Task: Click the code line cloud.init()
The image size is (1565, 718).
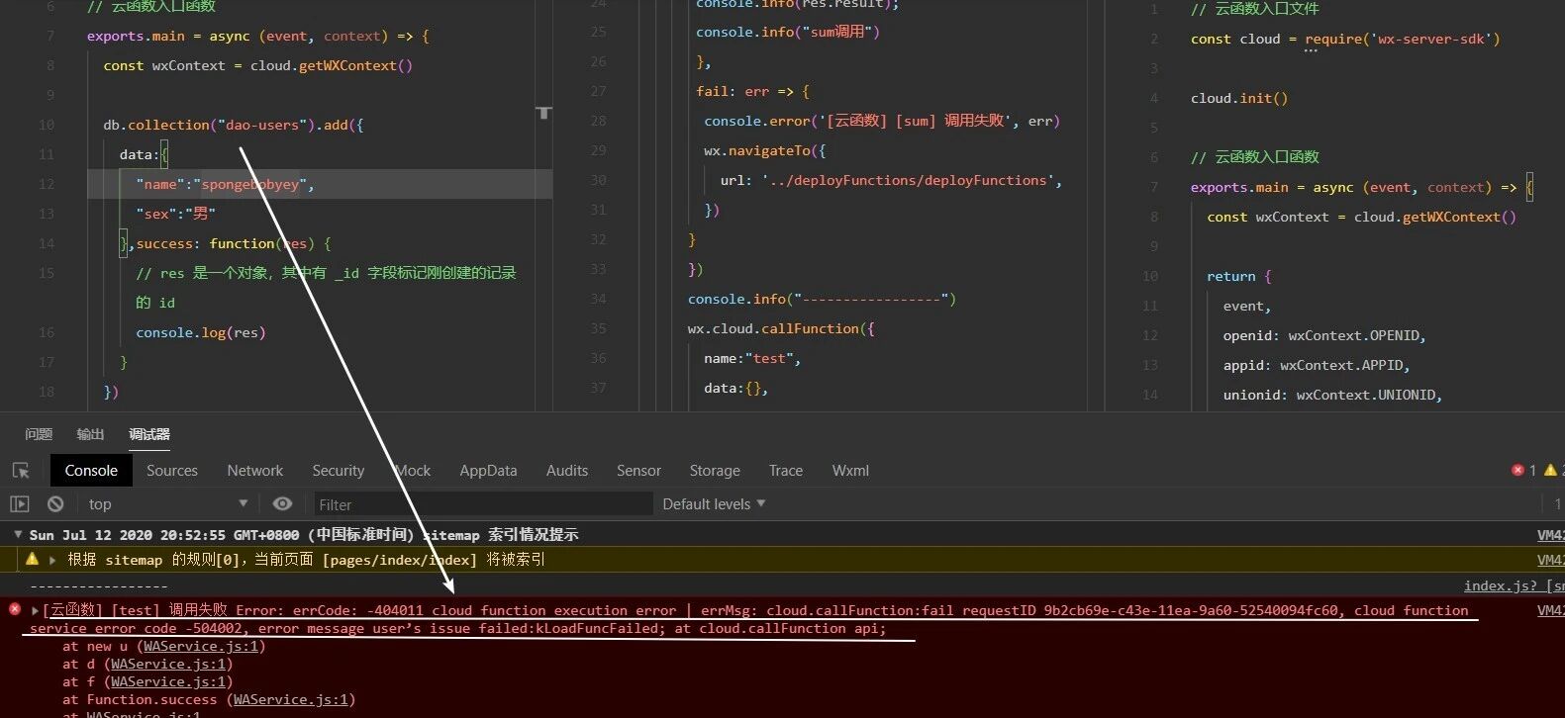Action: click(1239, 99)
